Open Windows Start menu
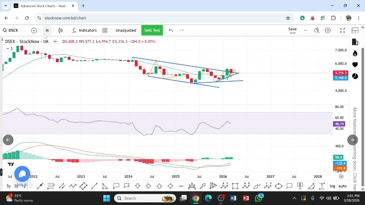Viewport: 365px width, 205px height. 106,198
